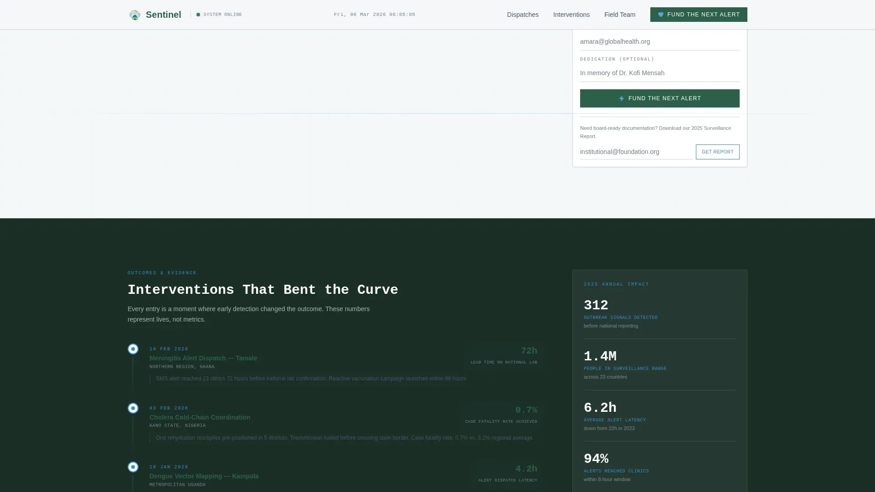Viewport: 875px width, 492px height.
Task: Click the Get Report button
Action: [x=718, y=152]
